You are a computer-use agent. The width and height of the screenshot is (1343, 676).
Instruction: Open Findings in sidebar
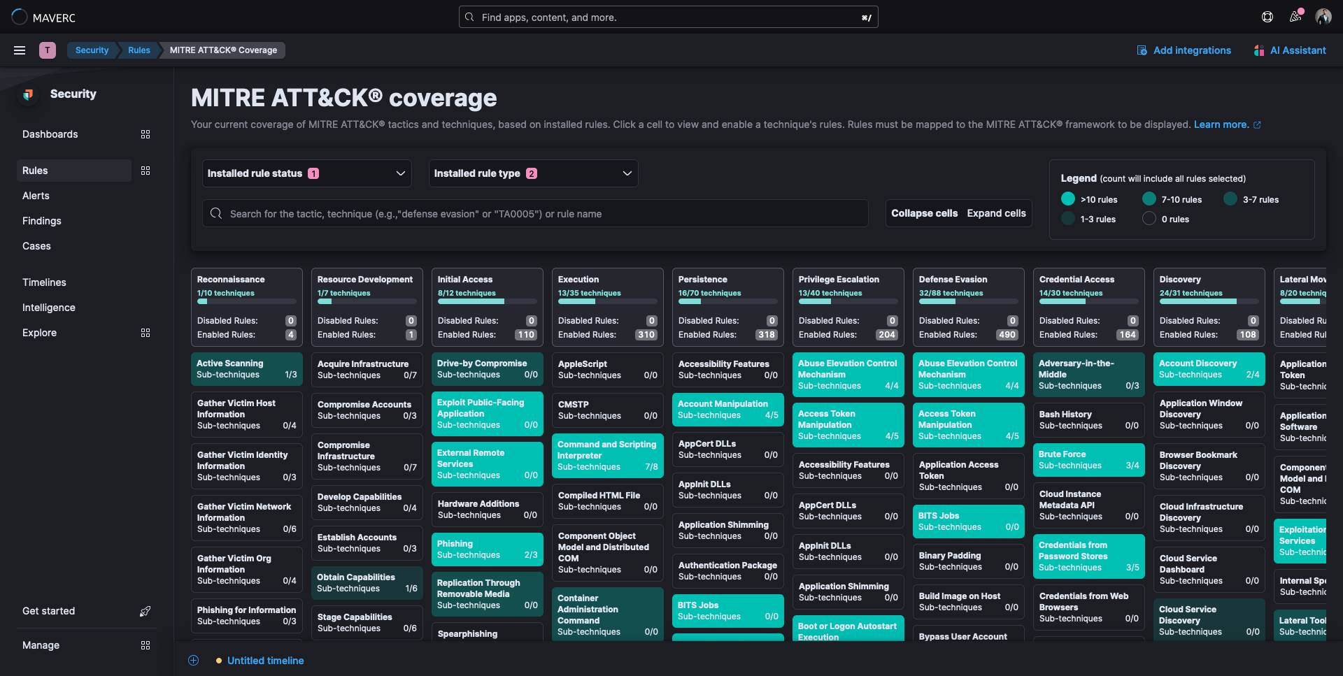pyautogui.click(x=42, y=221)
